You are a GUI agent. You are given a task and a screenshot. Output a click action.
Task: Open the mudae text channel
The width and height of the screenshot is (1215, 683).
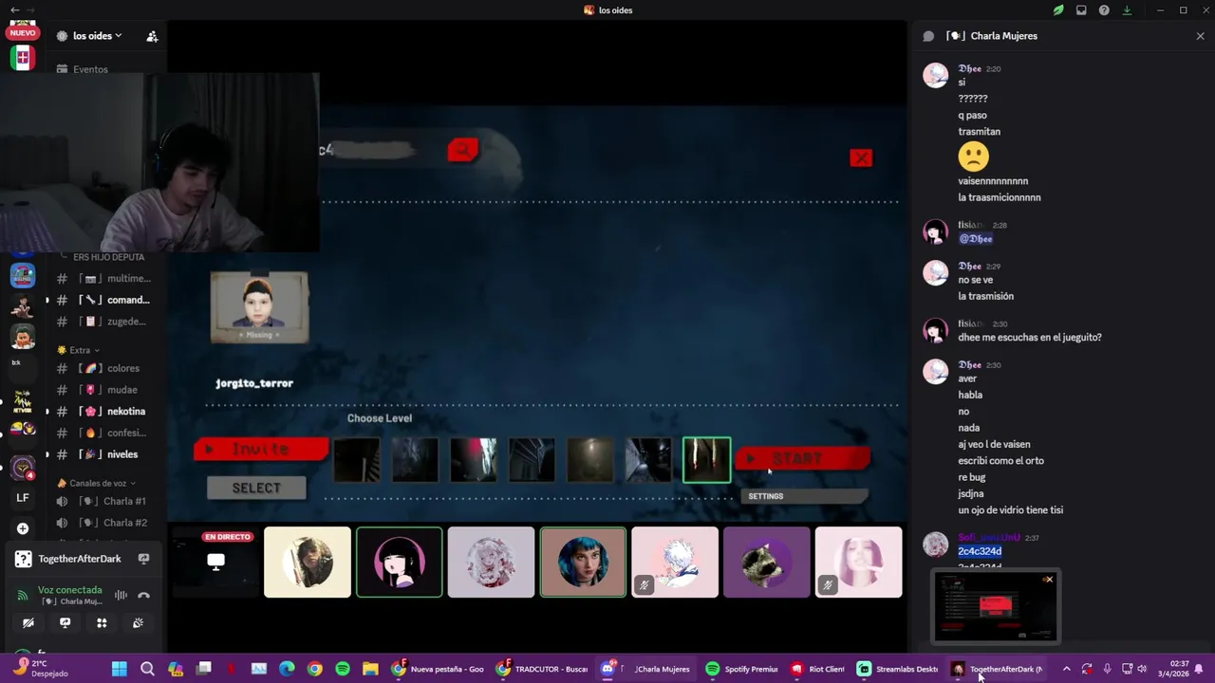(104, 390)
